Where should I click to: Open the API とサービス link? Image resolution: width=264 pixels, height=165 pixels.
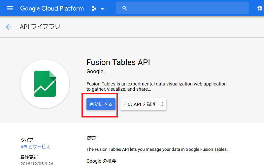coord(35,147)
